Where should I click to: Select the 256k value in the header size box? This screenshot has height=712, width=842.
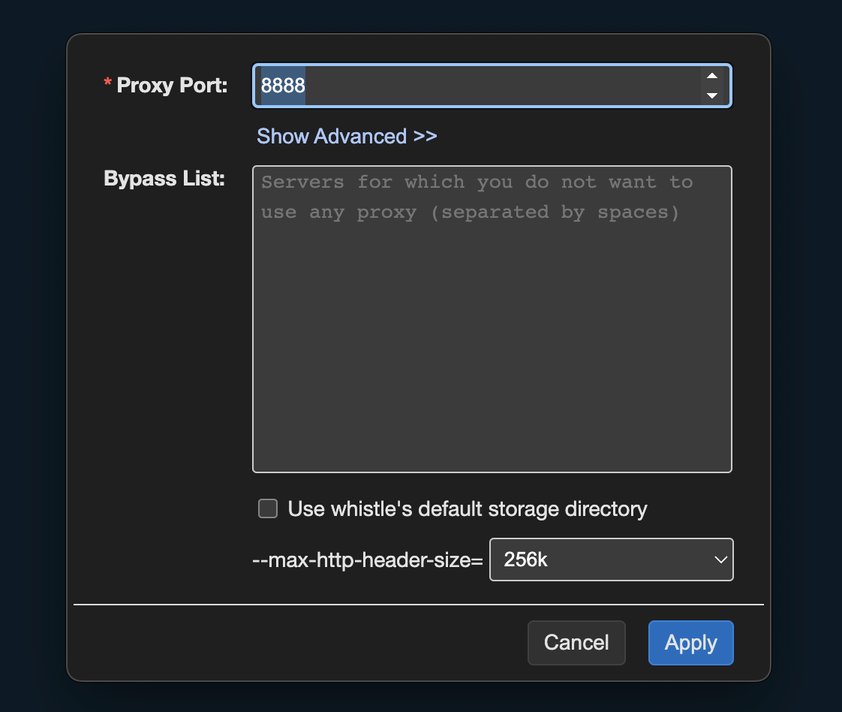point(526,560)
